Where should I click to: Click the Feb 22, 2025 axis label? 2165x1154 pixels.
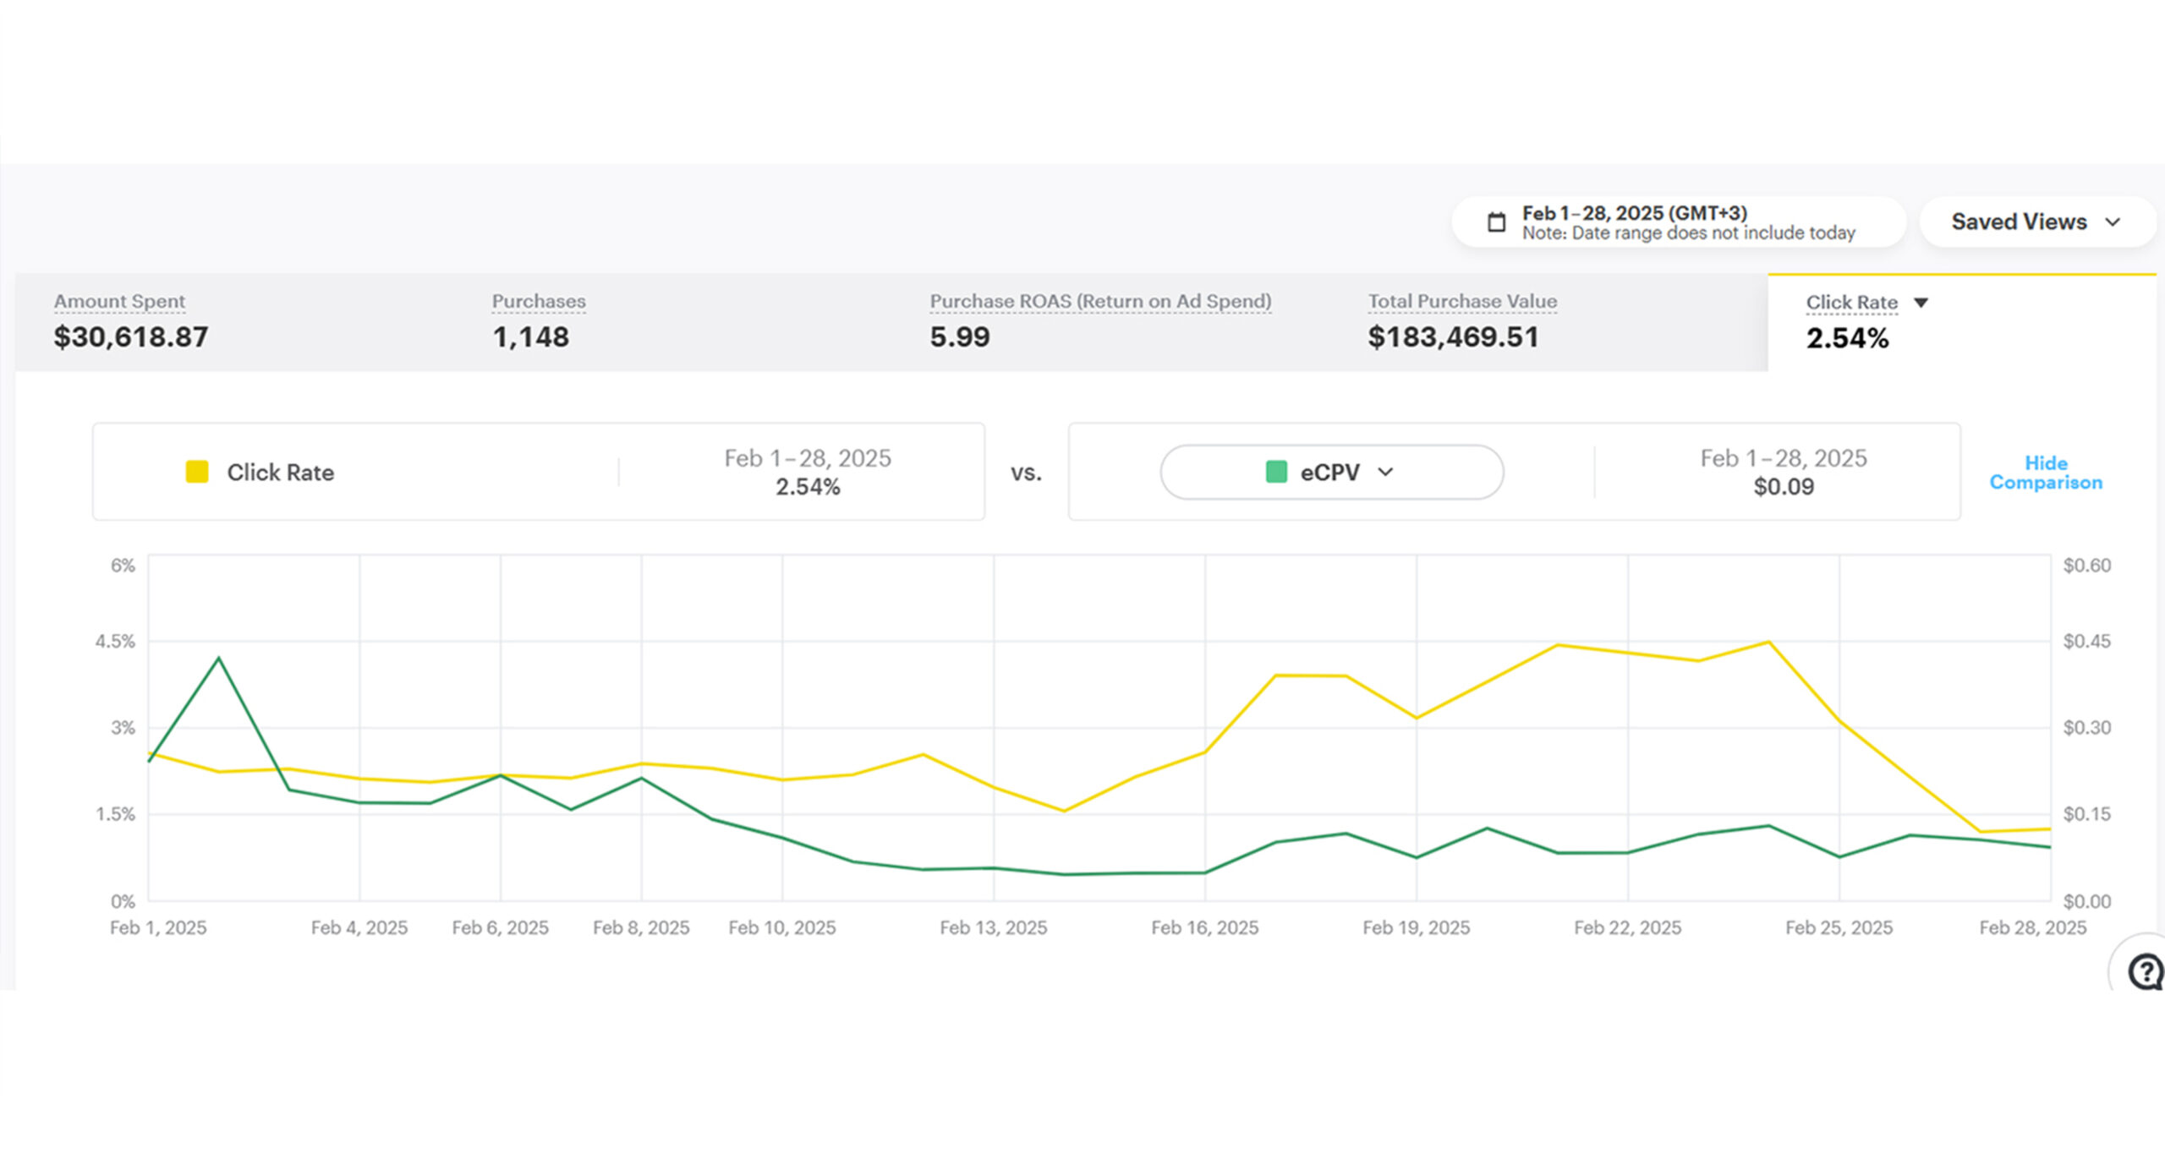[x=1627, y=927]
